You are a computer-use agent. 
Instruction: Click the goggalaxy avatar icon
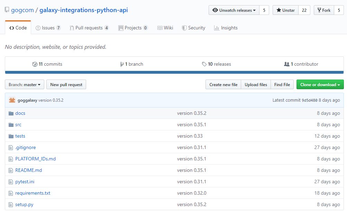(12, 100)
